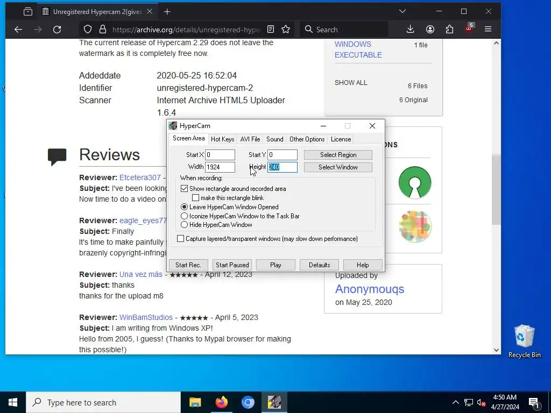Open reviewer WinBamStudios link
This screenshot has height=413, width=551.
146,317
